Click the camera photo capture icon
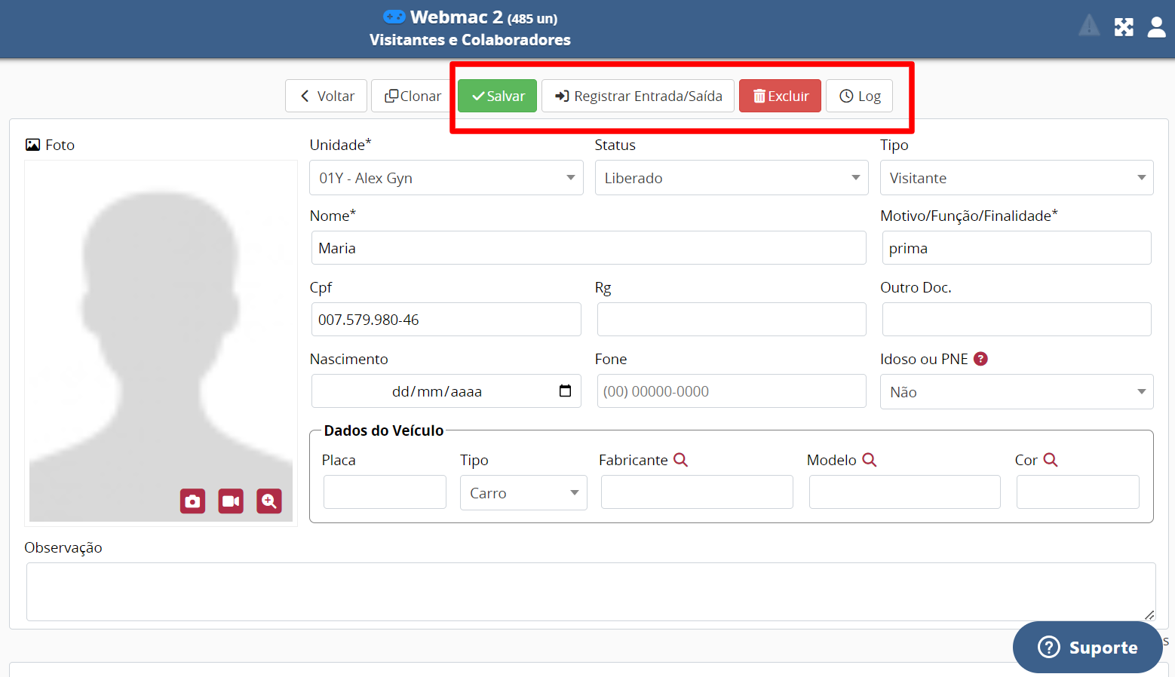Image resolution: width=1175 pixels, height=677 pixels. click(x=192, y=501)
